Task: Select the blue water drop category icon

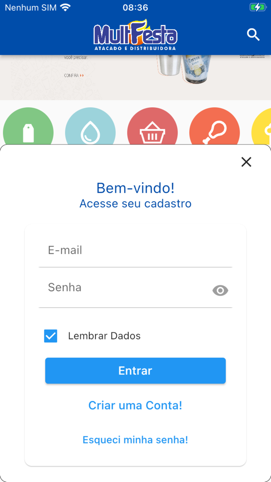Action: (90, 130)
